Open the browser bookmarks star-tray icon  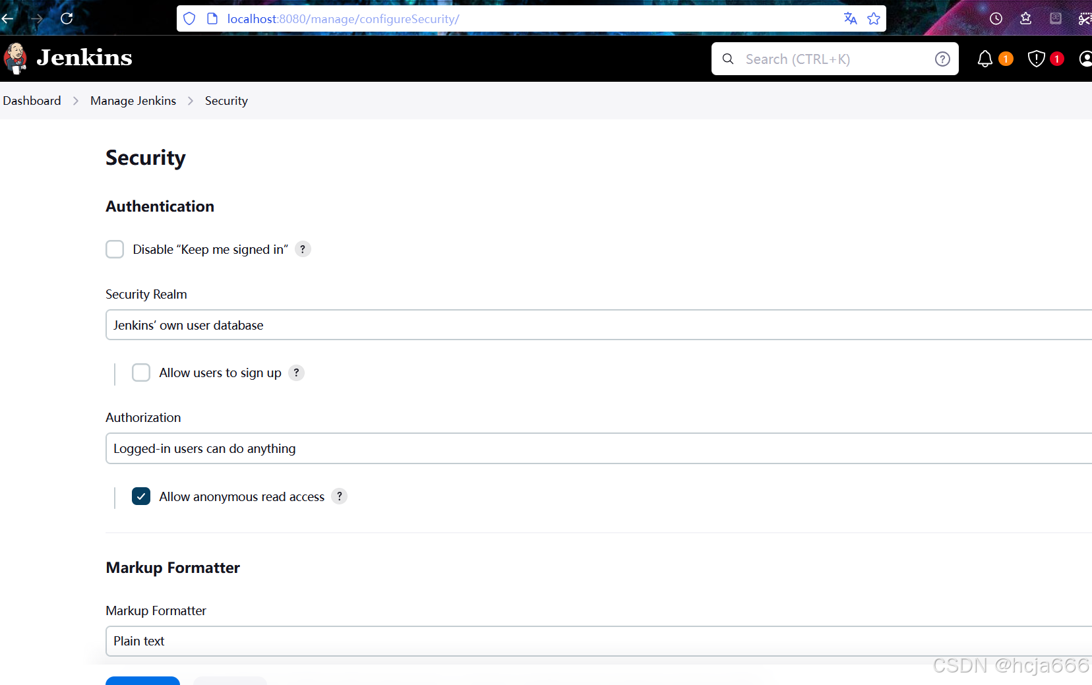pyautogui.click(x=1025, y=18)
